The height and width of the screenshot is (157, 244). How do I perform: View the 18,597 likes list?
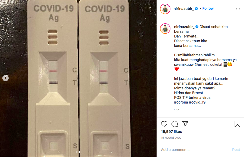click(171, 132)
